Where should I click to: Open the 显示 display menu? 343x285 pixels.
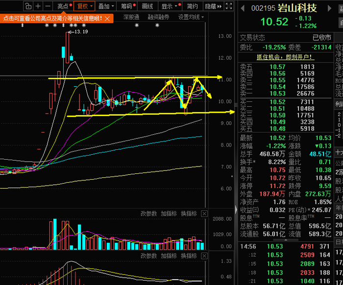click(x=170, y=6)
